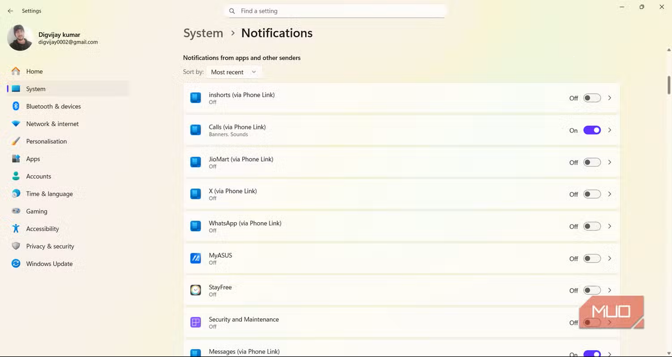Click the StayFree clock app icon
The height and width of the screenshot is (357, 672).
tap(195, 290)
